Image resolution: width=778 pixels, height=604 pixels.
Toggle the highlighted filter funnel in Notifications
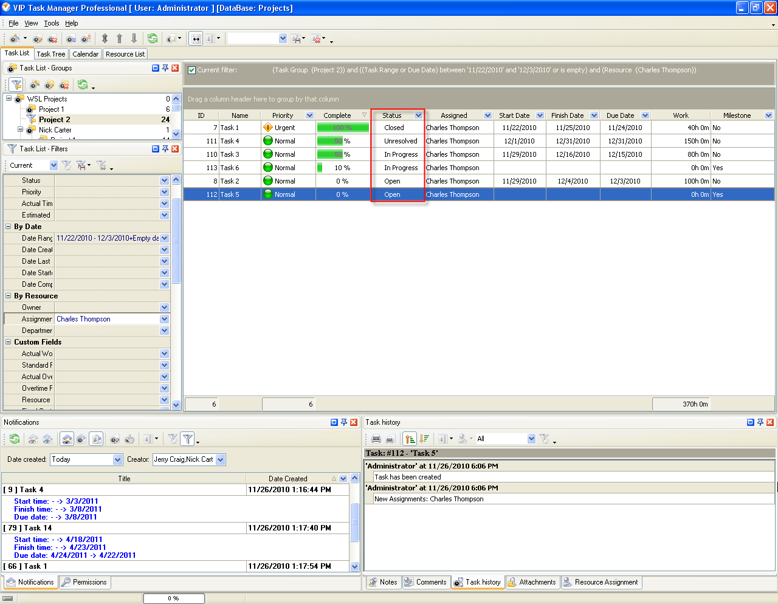(187, 439)
